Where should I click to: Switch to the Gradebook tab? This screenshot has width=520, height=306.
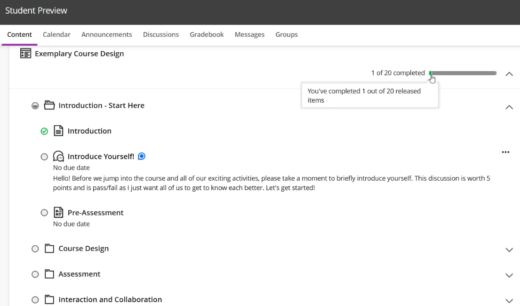click(207, 34)
